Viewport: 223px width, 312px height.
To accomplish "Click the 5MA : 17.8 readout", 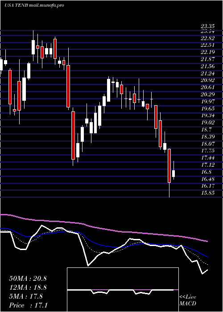I will tap(26, 296).
